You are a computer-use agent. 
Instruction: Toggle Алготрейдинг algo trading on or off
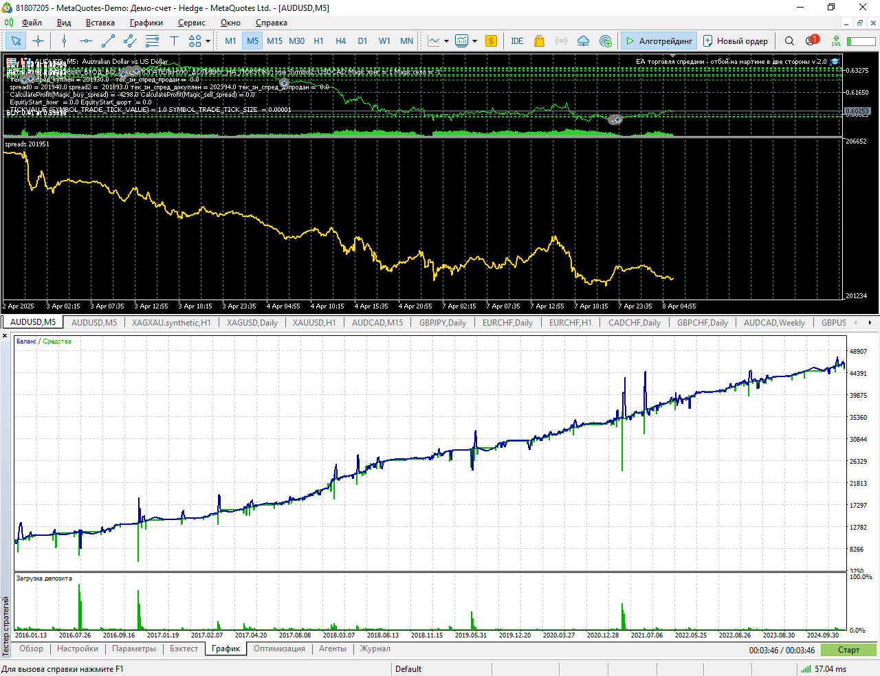pyautogui.click(x=659, y=41)
